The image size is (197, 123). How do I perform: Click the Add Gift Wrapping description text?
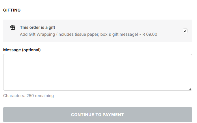click(x=88, y=34)
